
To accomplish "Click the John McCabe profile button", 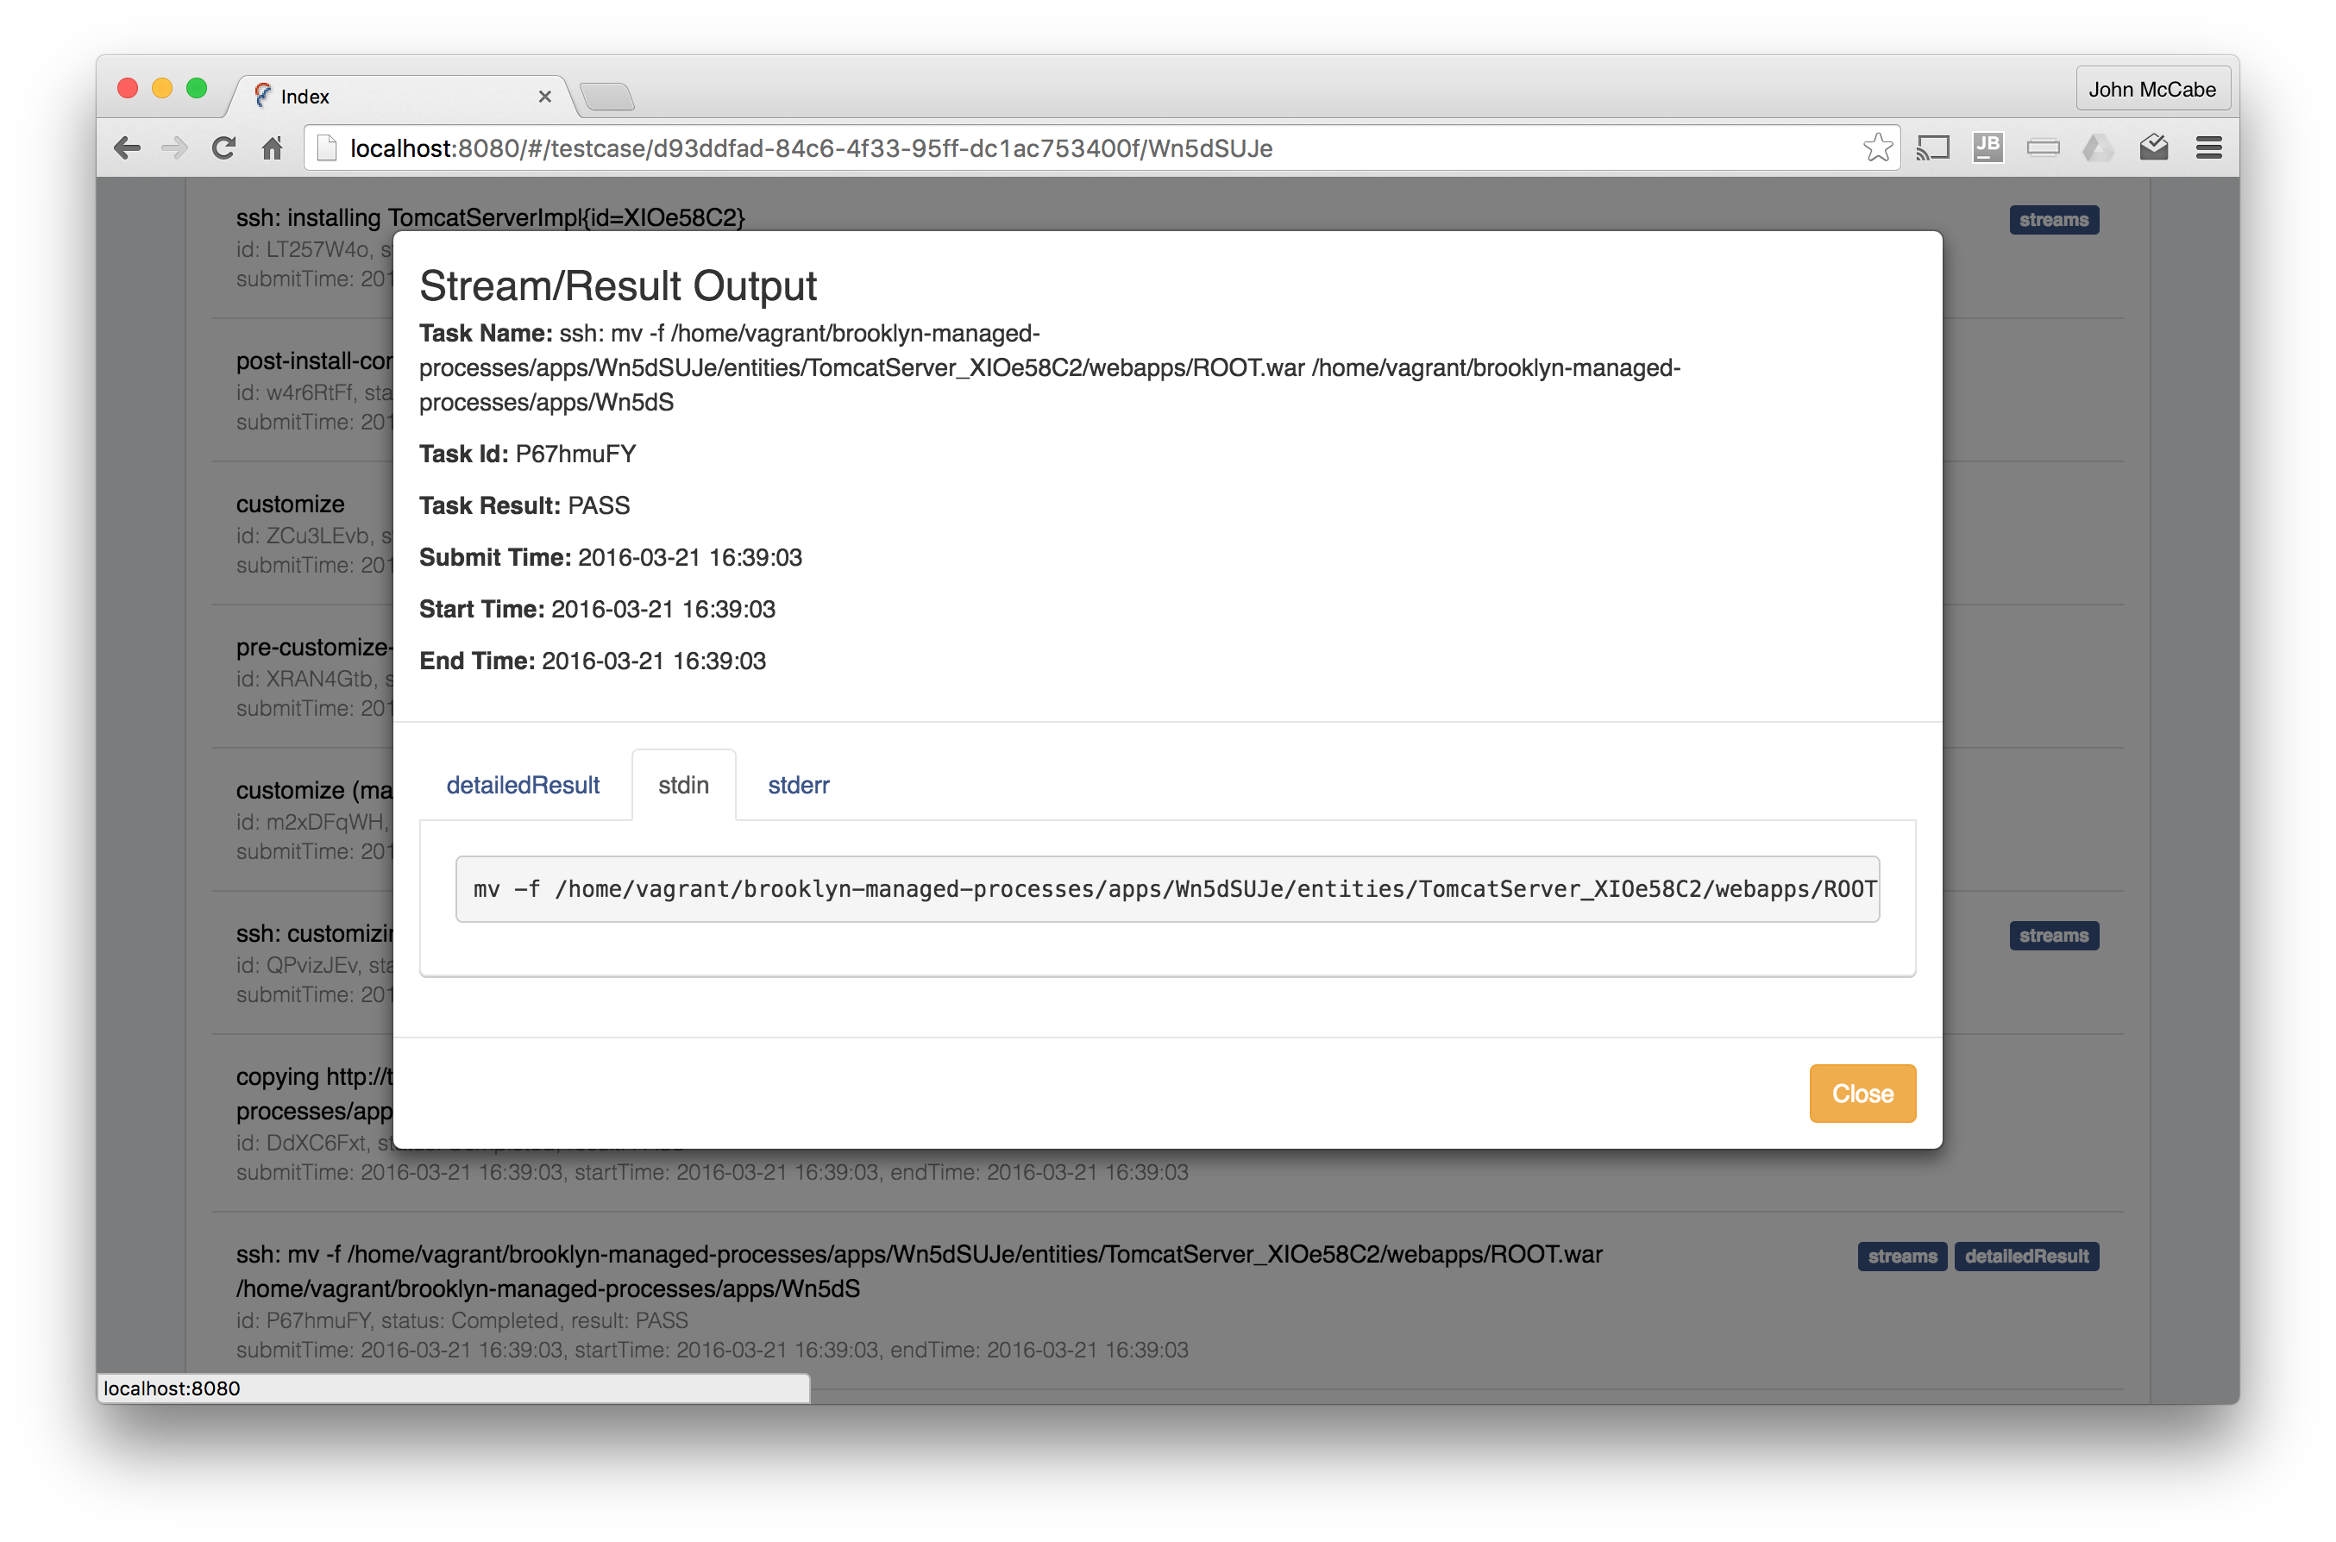I will point(2151,90).
